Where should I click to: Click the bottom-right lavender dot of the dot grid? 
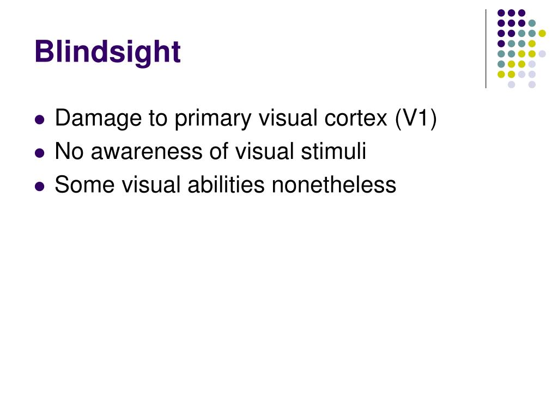coord(532,84)
